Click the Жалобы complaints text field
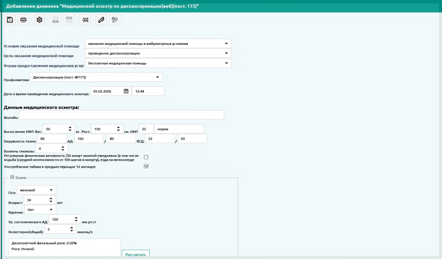442x259 pixels. coord(121,115)
